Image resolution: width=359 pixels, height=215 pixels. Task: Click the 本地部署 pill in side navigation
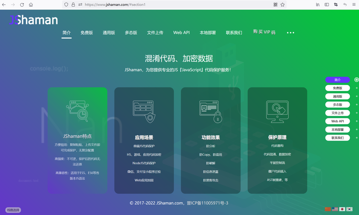(x=337, y=130)
